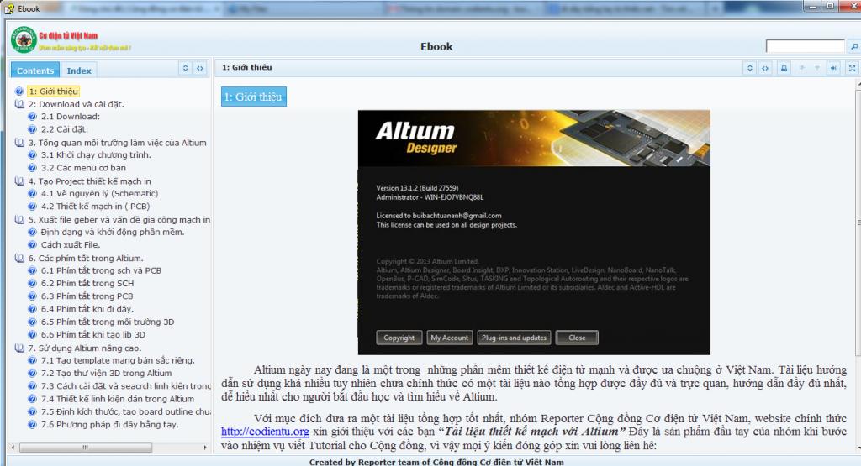Viewport: 861px width, 466px height.
Task: Print the current topic with the printer icon
Action: 784,68
